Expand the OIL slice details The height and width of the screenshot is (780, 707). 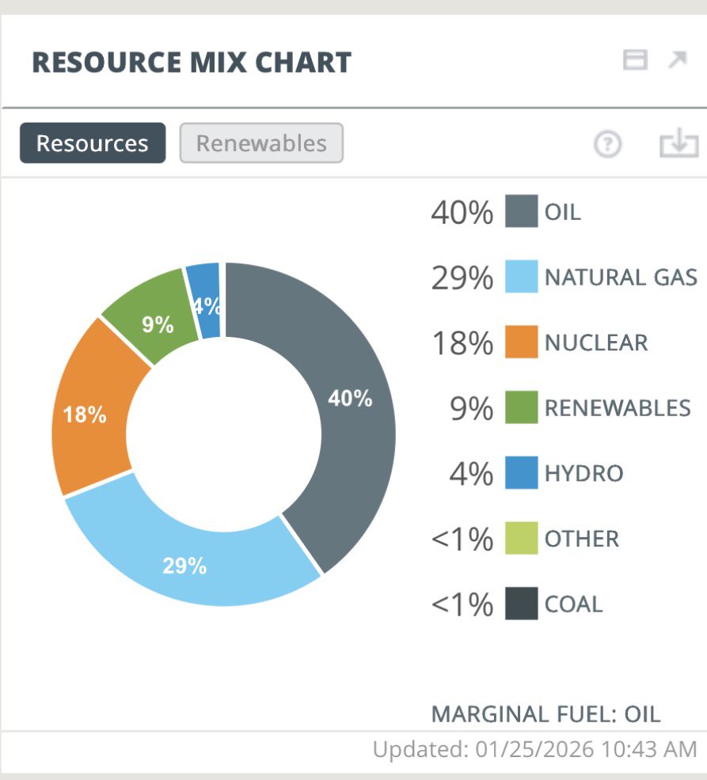[x=350, y=400]
